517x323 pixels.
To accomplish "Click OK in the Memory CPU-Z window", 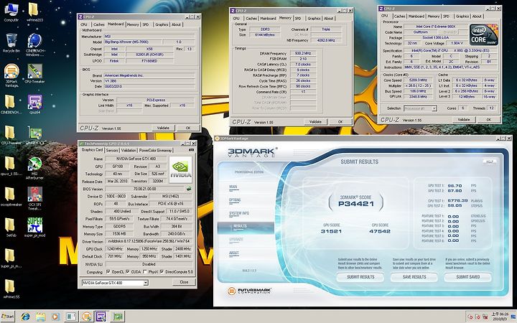I will (x=340, y=121).
